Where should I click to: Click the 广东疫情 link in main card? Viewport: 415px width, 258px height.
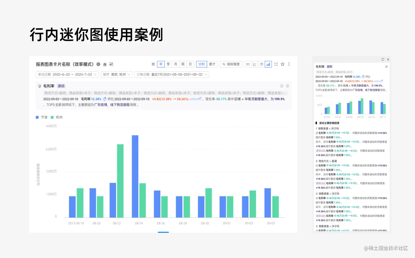101,105
